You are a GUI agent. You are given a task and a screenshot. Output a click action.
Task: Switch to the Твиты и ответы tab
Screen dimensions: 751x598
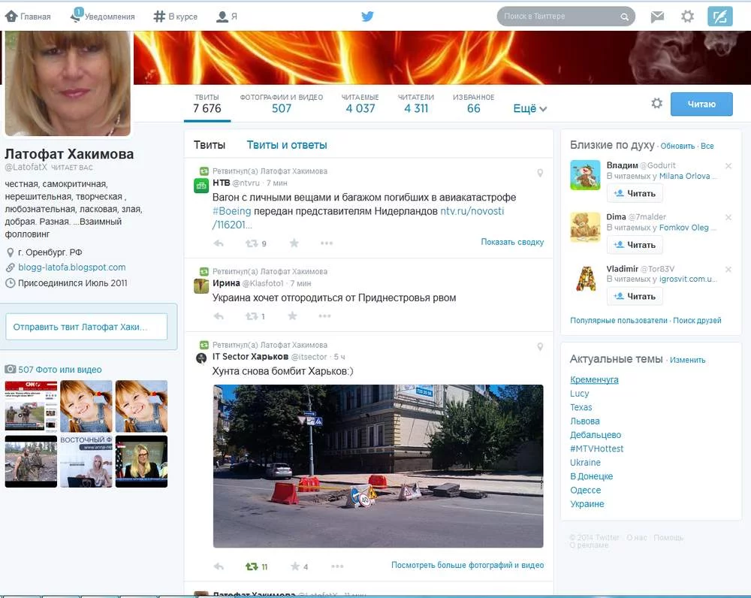(x=286, y=145)
